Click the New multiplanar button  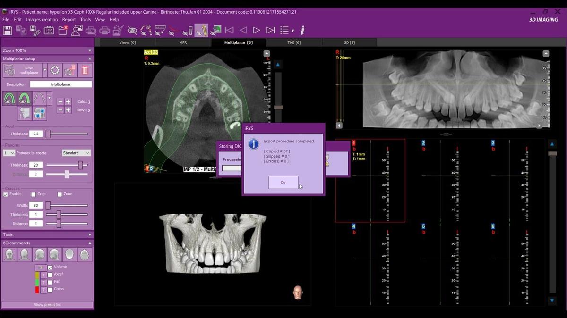23,70
